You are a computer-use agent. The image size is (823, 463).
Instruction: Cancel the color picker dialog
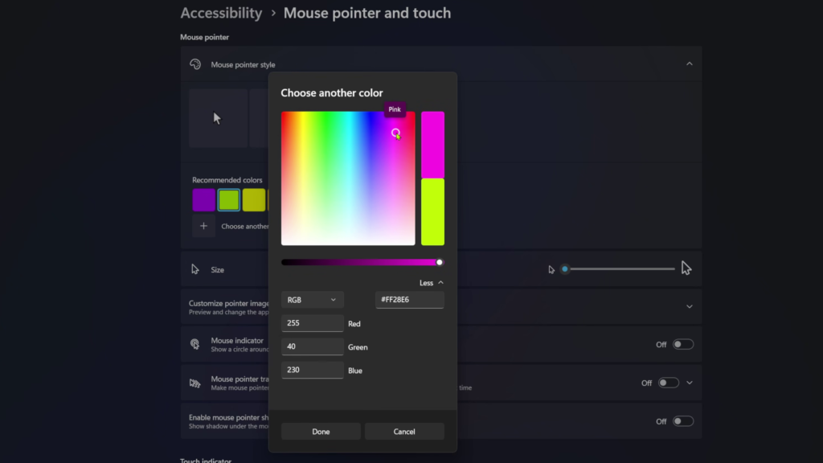point(404,431)
